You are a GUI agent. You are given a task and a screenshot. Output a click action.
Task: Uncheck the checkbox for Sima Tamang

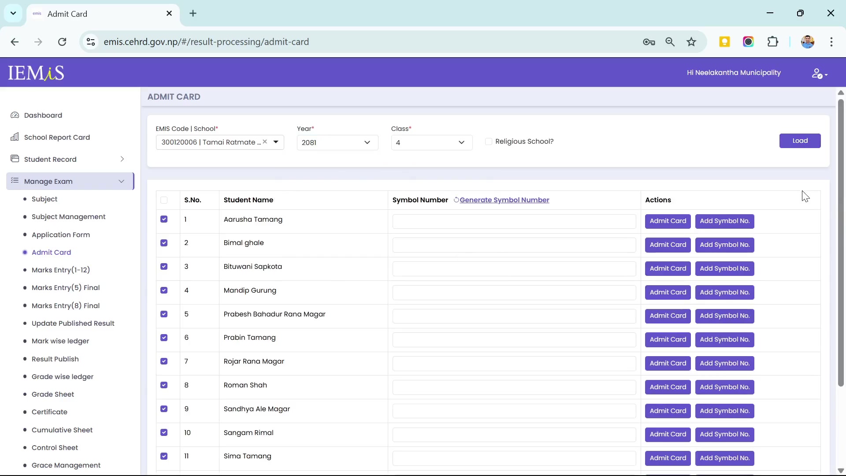tap(164, 456)
